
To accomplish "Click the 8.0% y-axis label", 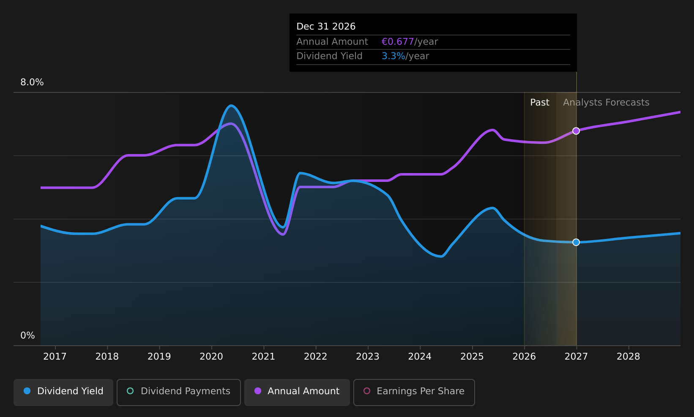I will [x=32, y=82].
